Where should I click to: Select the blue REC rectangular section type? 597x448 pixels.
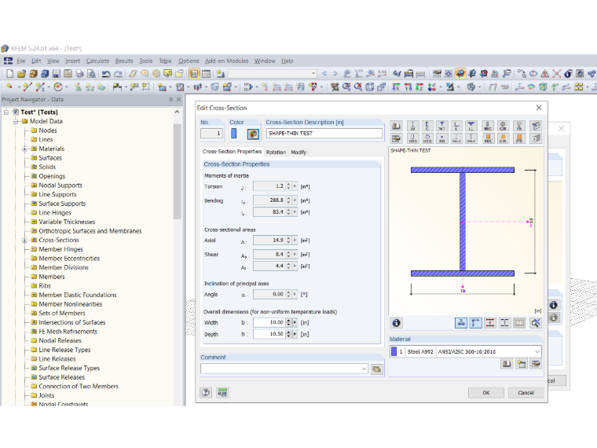(x=488, y=126)
